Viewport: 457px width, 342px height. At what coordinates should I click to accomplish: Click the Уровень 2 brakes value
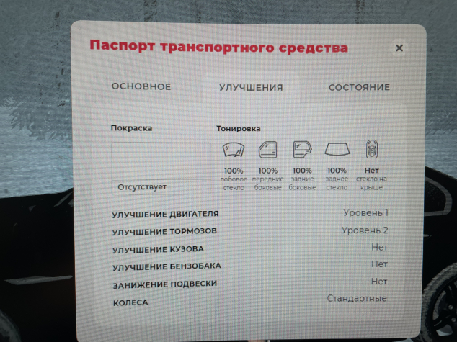pyautogui.click(x=365, y=230)
